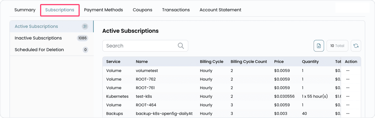Click the test-k8s name cell

[144, 96]
